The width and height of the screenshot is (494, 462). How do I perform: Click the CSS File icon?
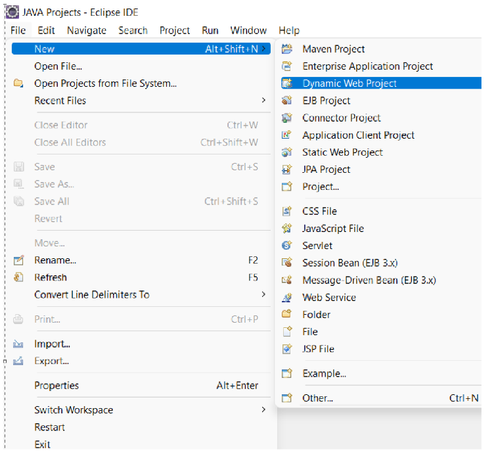click(x=286, y=211)
